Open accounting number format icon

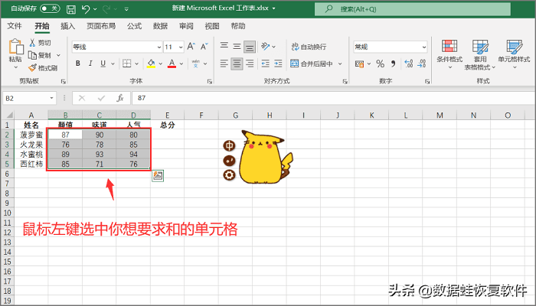click(x=359, y=63)
